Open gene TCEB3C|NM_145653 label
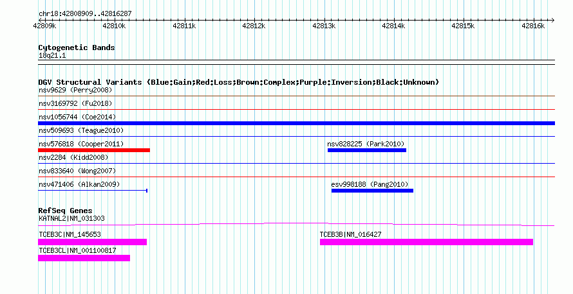 [70, 234]
